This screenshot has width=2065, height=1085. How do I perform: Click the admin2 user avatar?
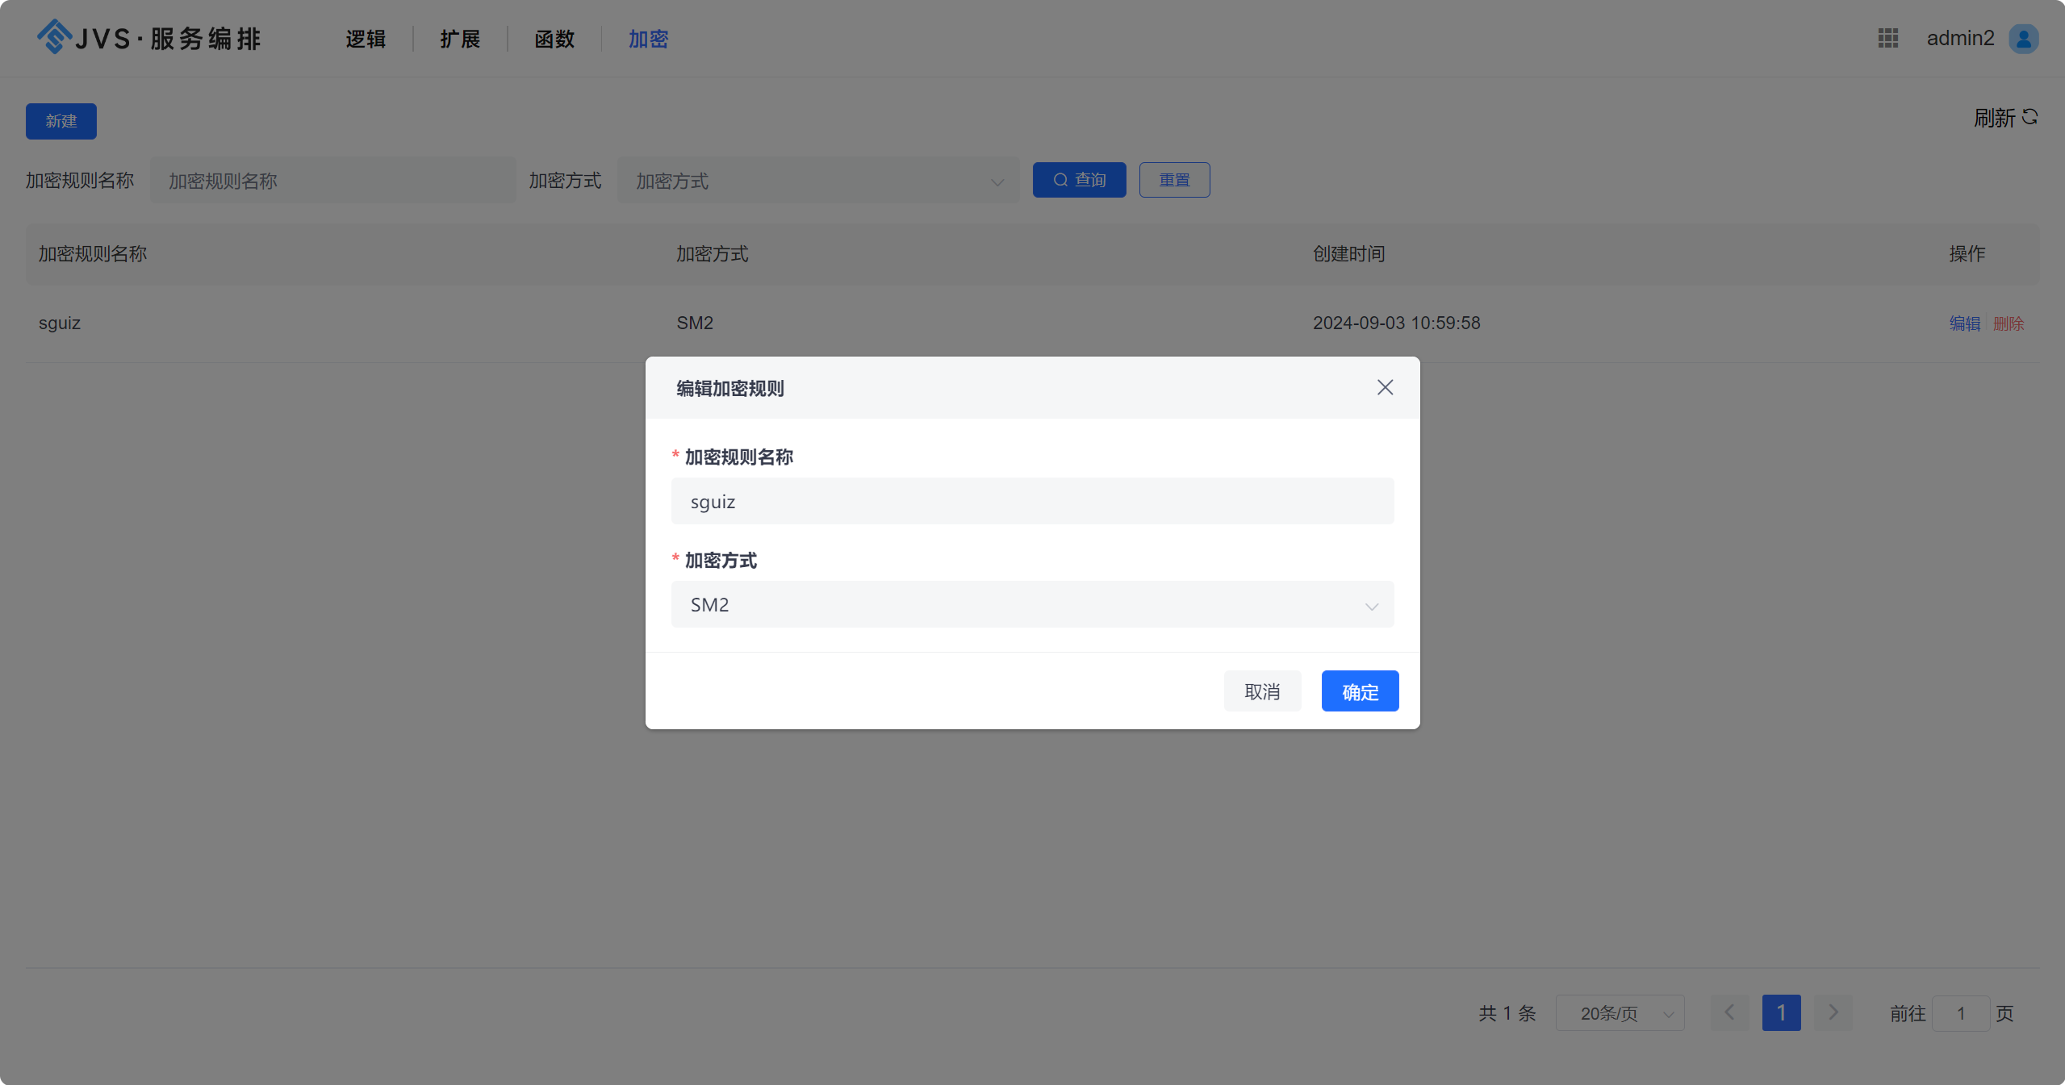[2024, 38]
